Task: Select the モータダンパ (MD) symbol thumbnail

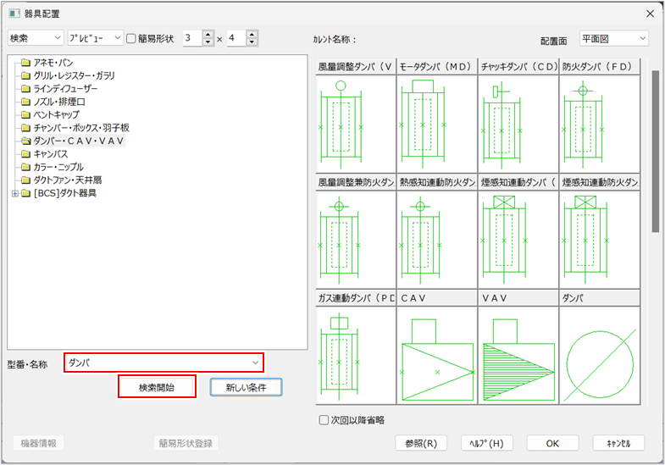Action: tap(436, 123)
